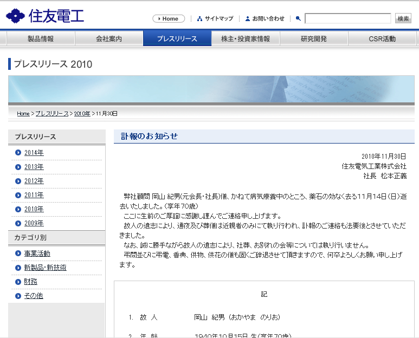Open the サイトマップ link
419x338 pixels.
coord(219,19)
